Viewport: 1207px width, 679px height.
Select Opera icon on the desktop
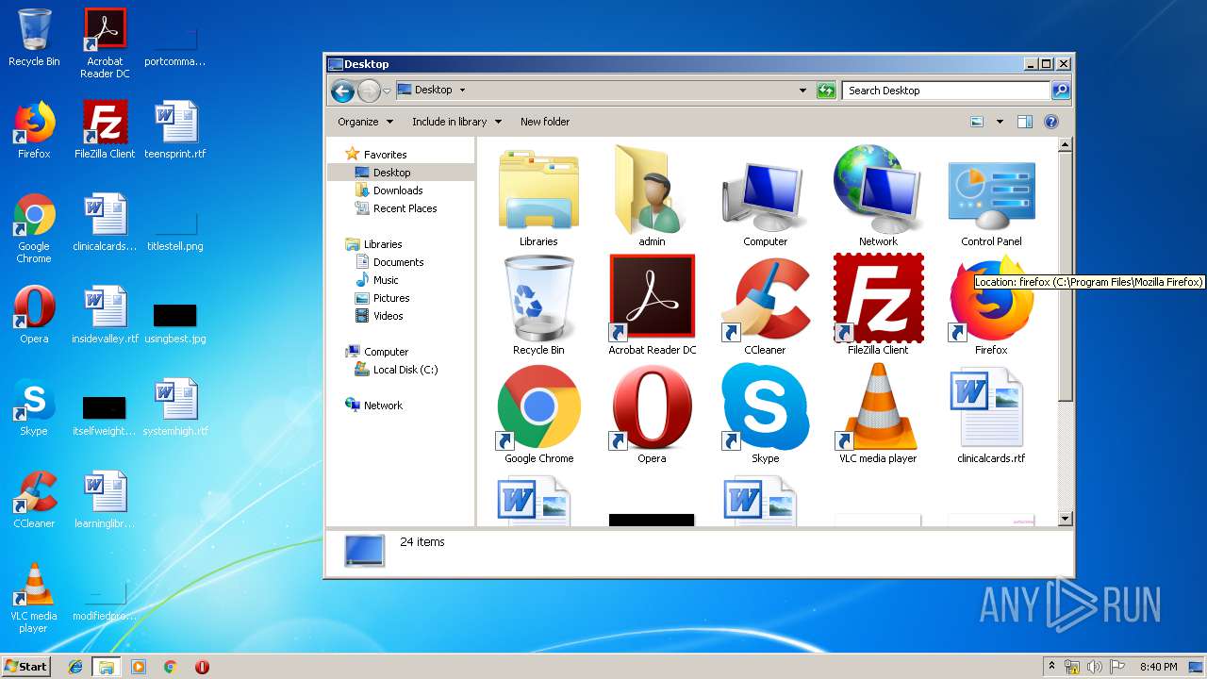34,315
